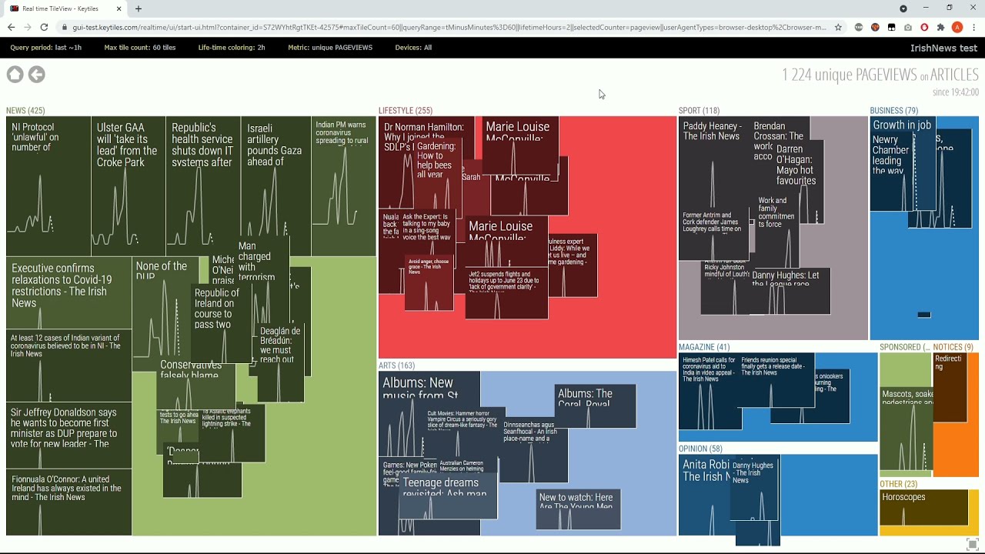This screenshot has width=985, height=554.
Task: Select the Deaglán de Bréadún tile
Action: [x=280, y=362]
